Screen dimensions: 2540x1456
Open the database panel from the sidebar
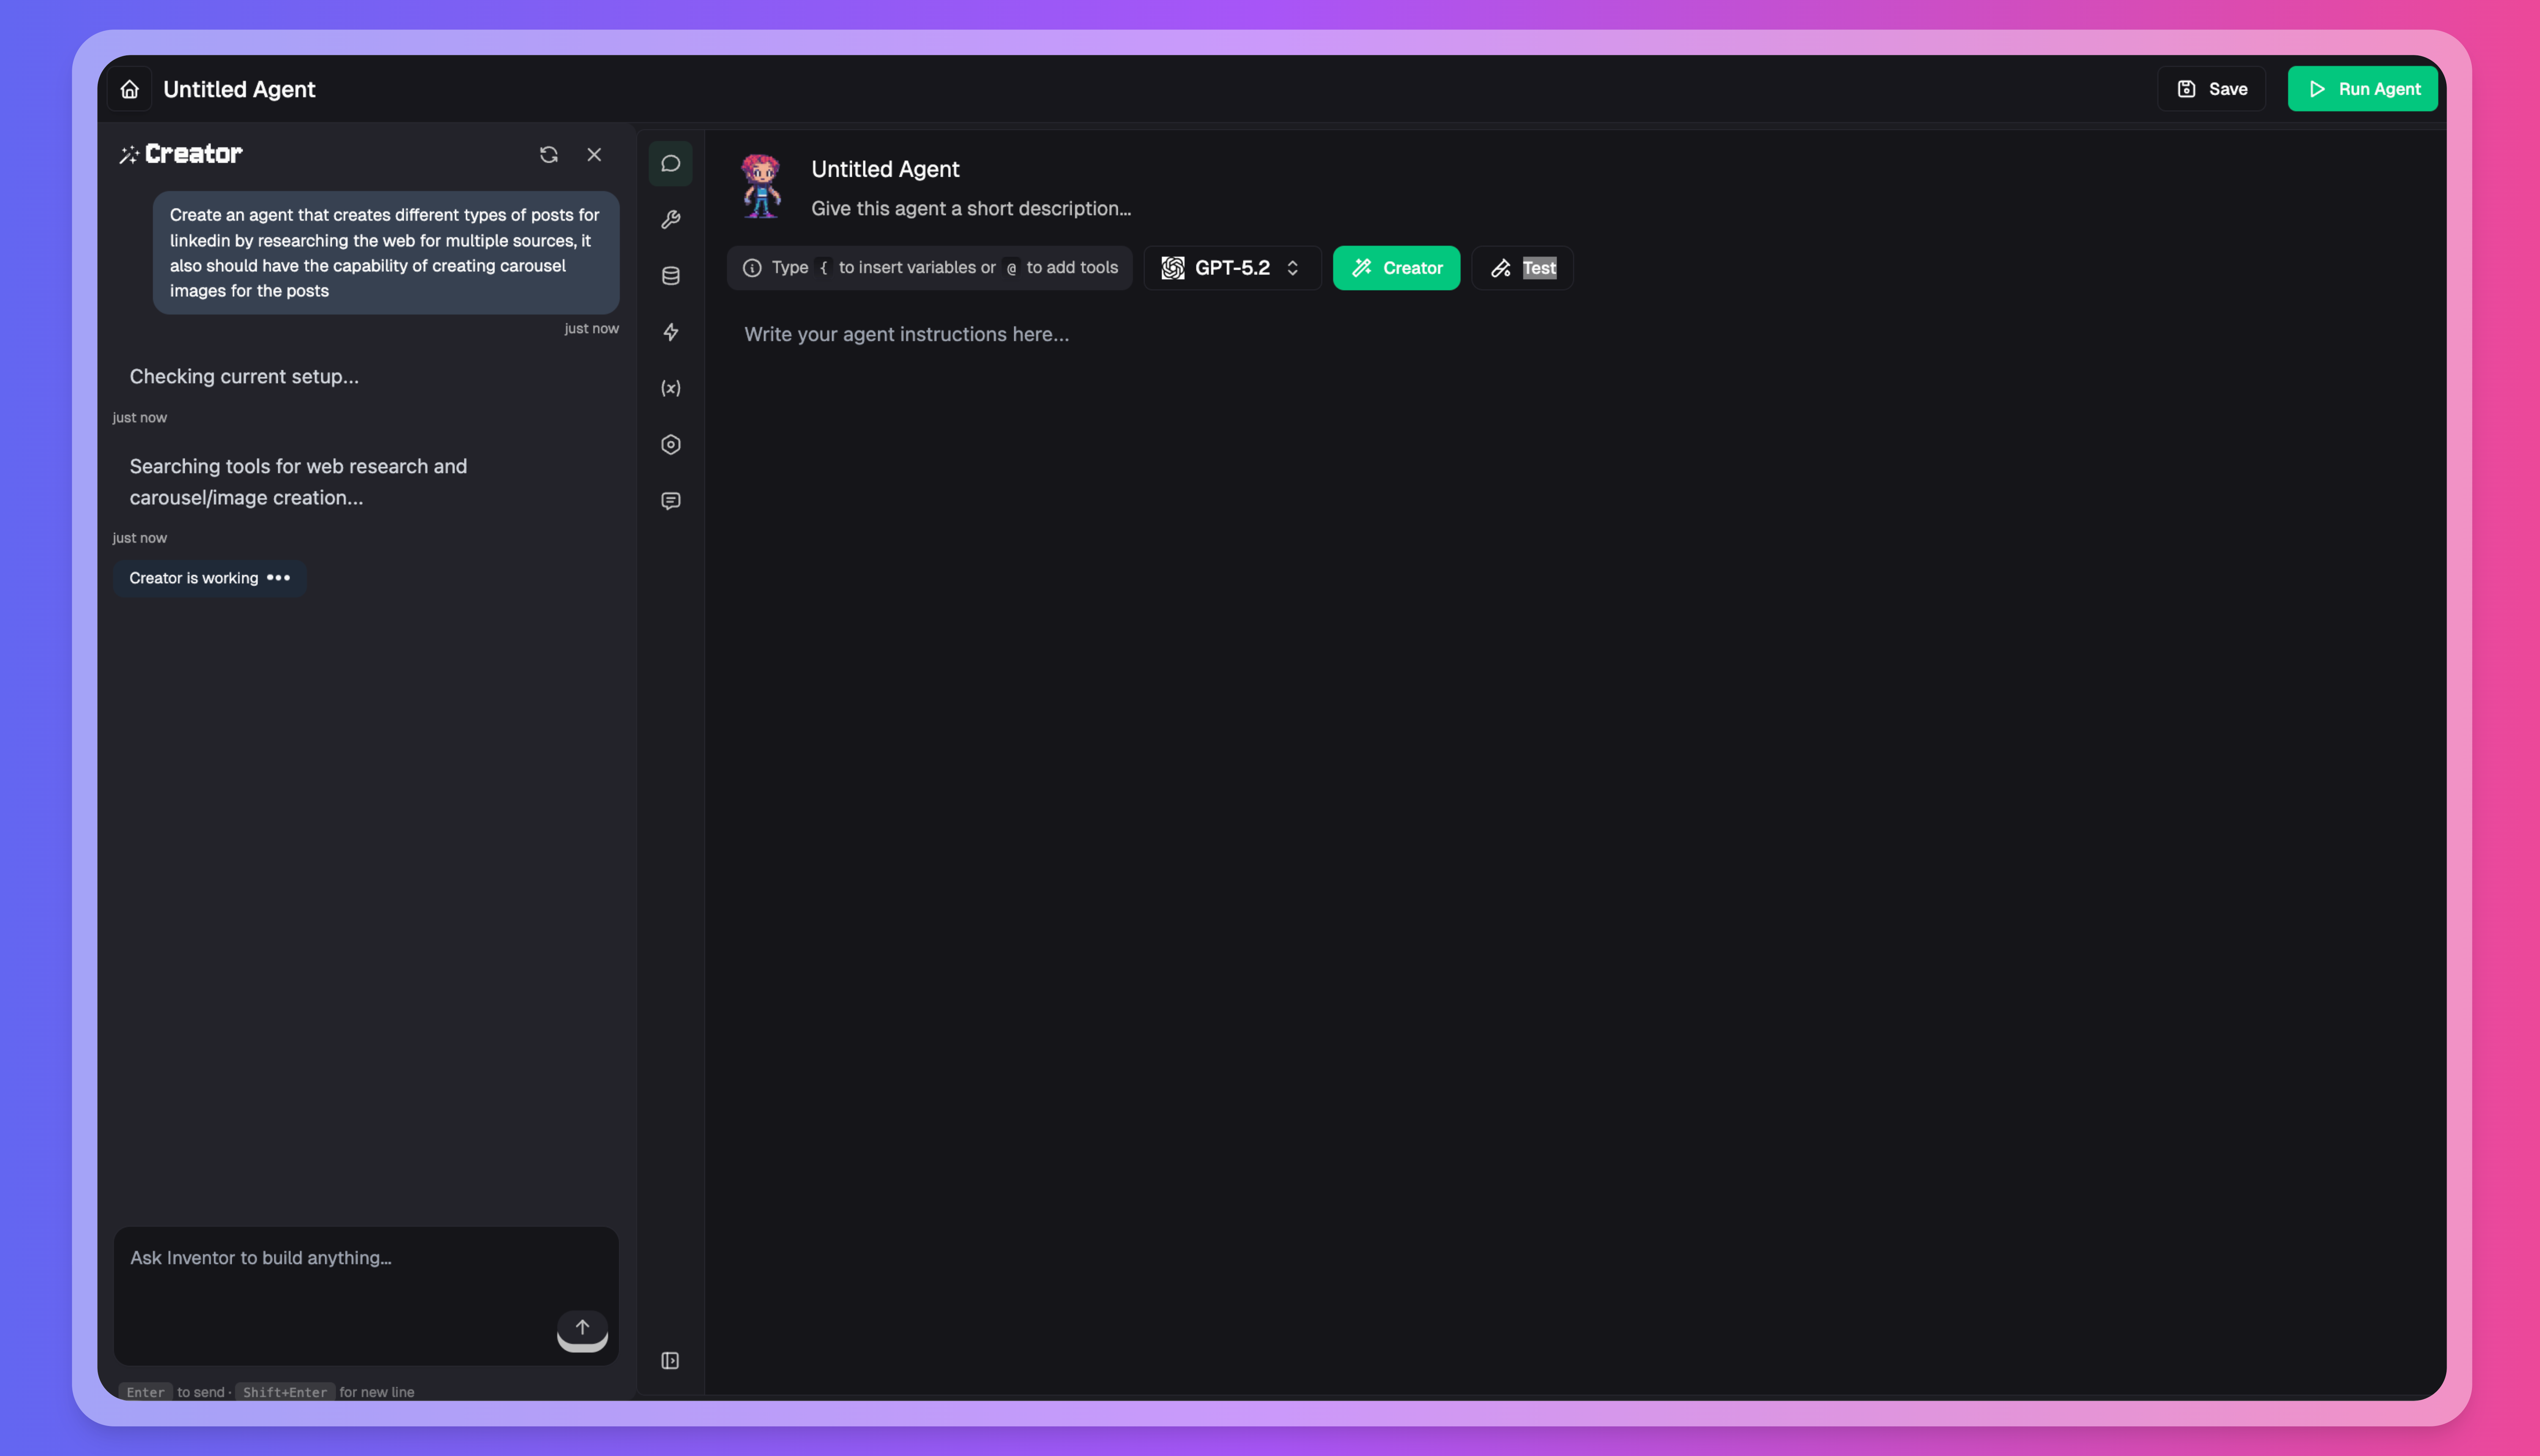pyautogui.click(x=670, y=275)
